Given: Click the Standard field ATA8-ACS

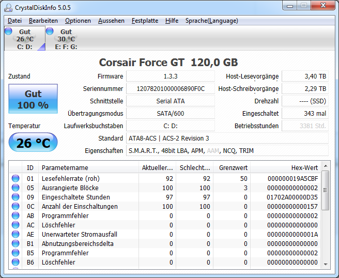Looking at the screenshot, I should 227,138.
